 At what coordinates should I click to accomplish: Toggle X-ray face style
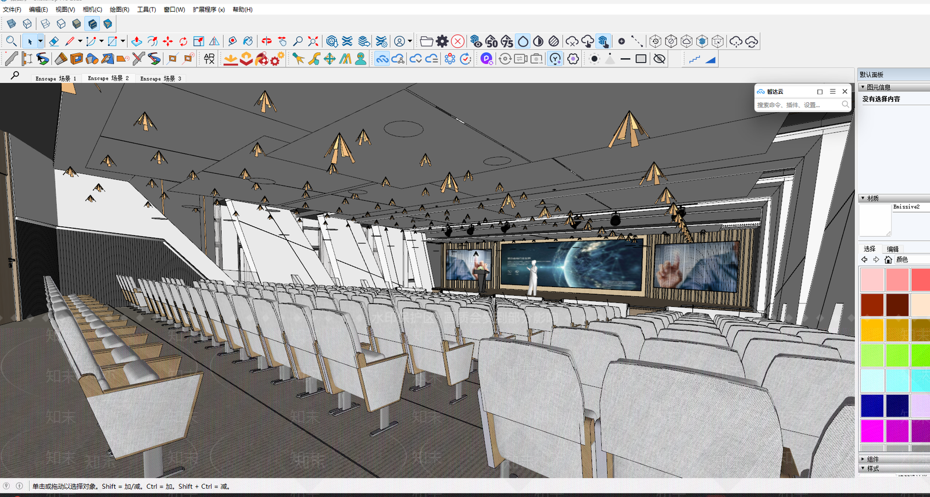[x=11, y=24]
